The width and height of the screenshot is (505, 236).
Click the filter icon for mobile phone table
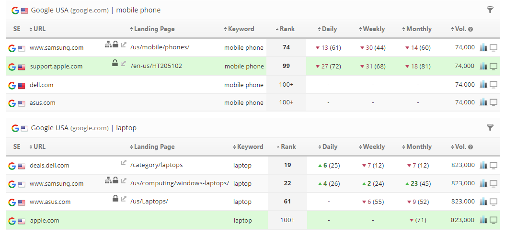[490, 10]
